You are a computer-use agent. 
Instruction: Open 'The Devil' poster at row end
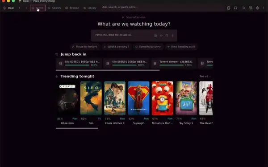point(206,98)
